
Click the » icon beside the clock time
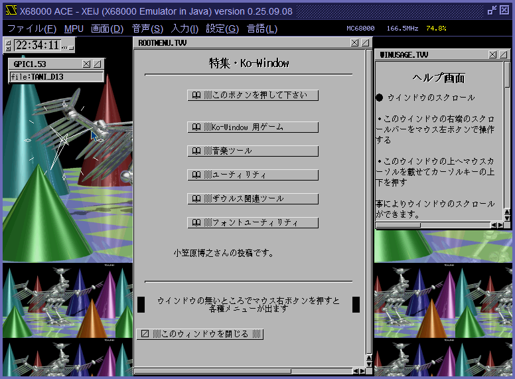click(64, 48)
